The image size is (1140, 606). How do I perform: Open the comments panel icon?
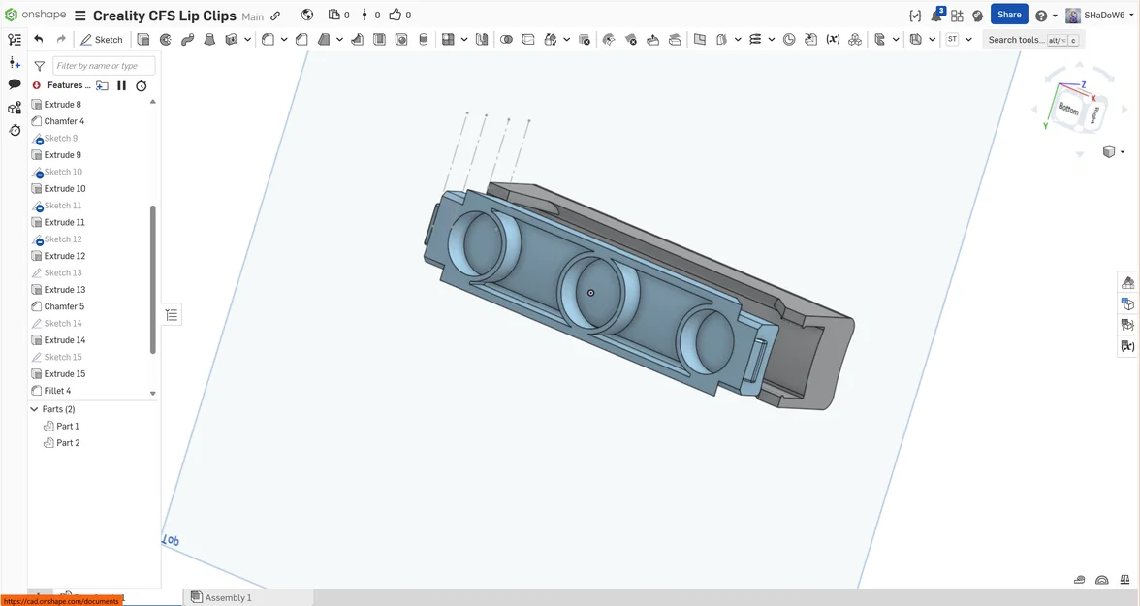click(15, 84)
